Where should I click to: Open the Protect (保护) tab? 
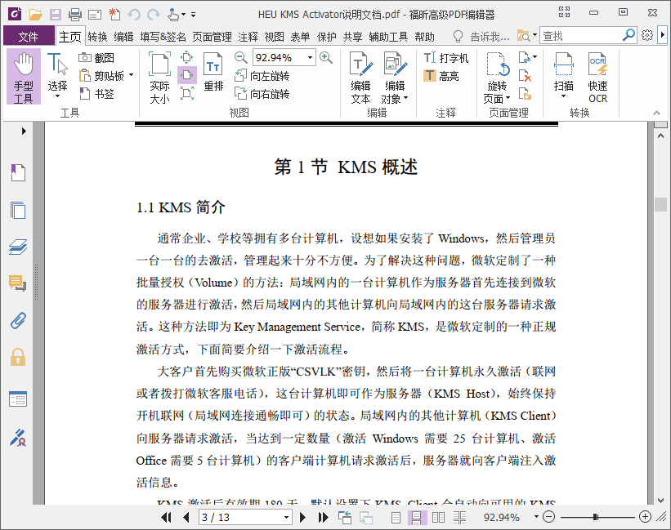coord(327,36)
